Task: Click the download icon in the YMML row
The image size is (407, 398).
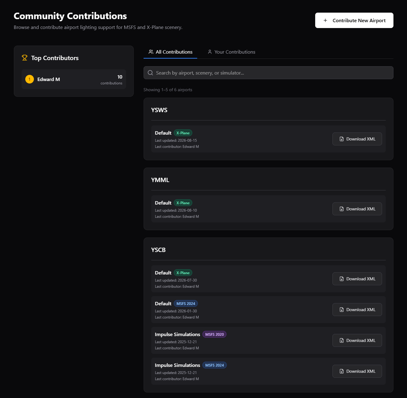Action: pos(342,209)
